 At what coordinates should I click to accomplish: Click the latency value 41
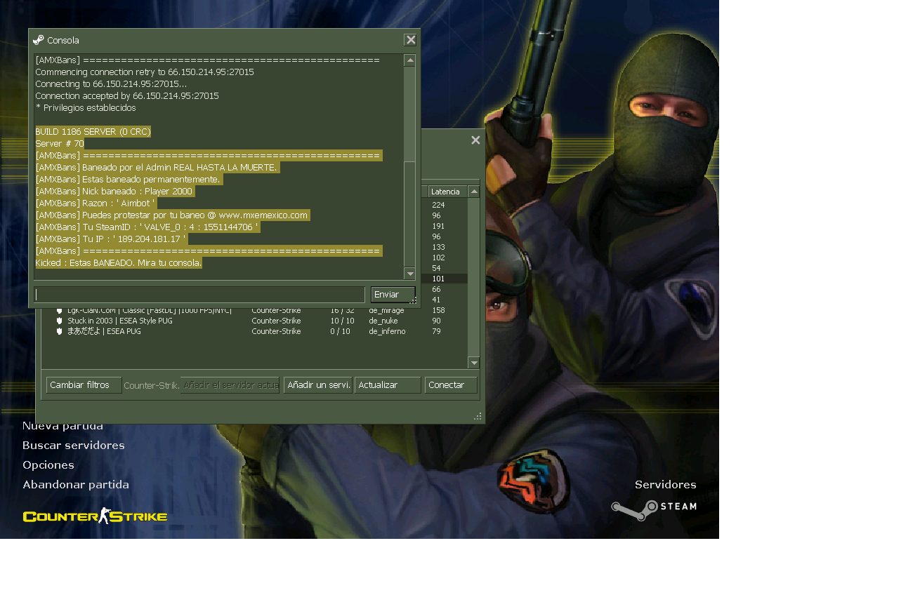click(436, 300)
